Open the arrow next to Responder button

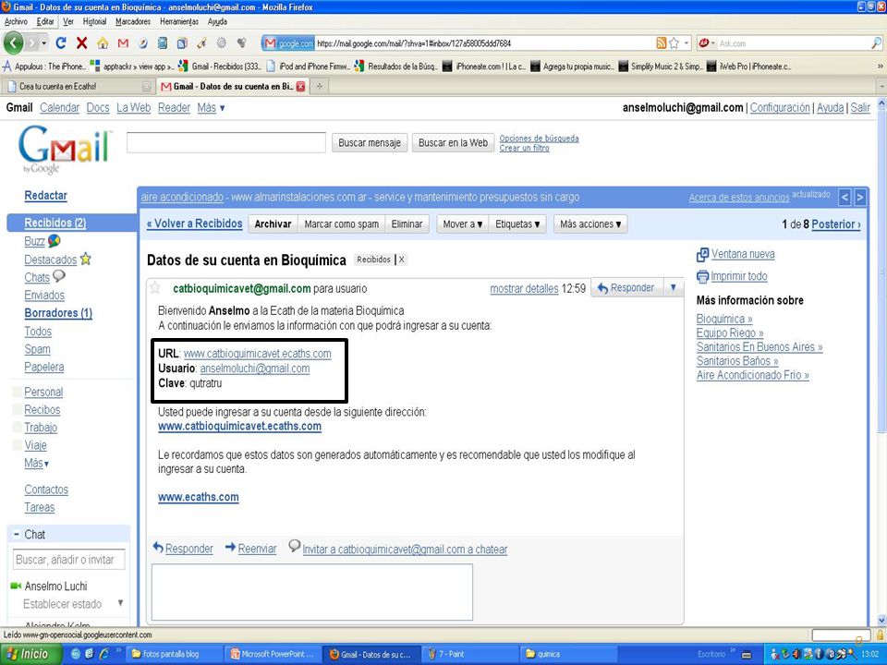[x=674, y=288]
